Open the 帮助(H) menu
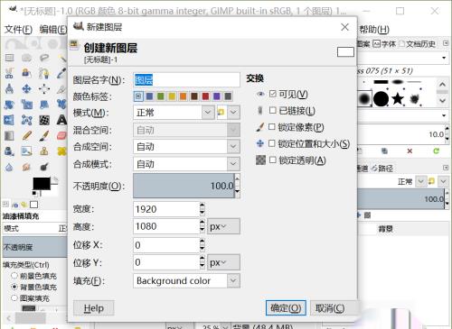 tap(374, 30)
